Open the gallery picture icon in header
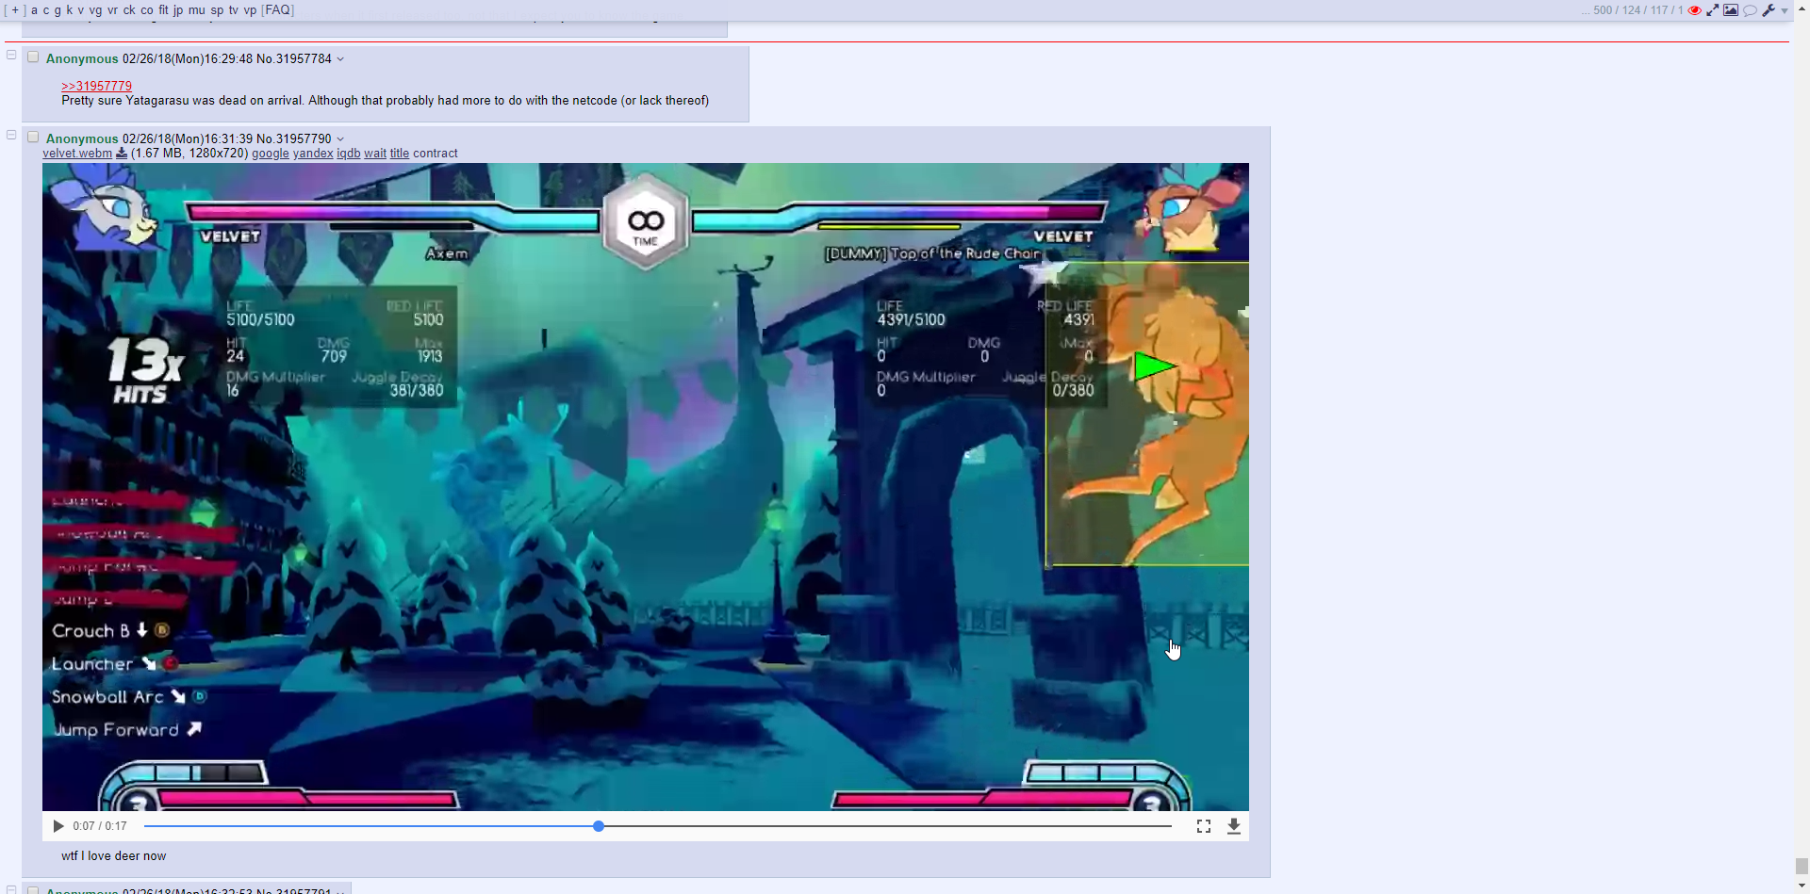This screenshot has width=1810, height=894. point(1731,10)
